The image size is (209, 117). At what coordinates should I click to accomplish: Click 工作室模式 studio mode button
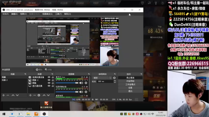click(130, 84)
